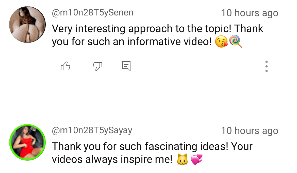This screenshot has height=173, width=297.
Task: Click the kissing face emoji
Action: tap(221, 41)
